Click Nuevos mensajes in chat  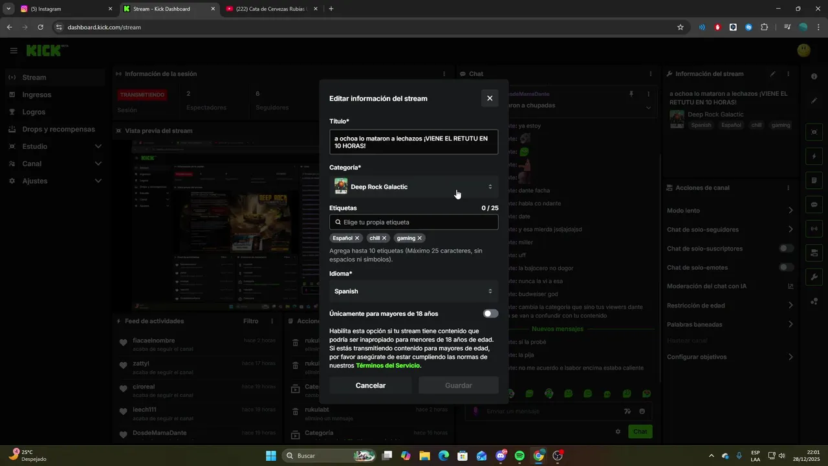tap(557, 329)
